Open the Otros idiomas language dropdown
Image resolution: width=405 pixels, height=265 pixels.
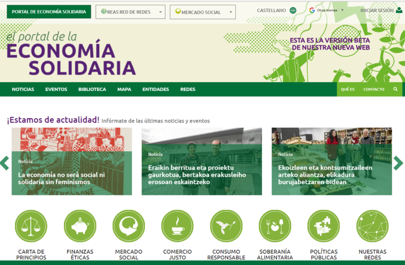(x=330, y=10)
